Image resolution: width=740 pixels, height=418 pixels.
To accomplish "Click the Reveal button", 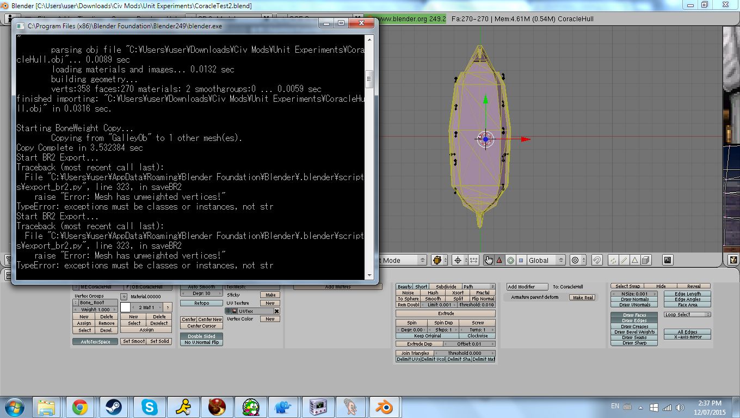I will 694,286.
